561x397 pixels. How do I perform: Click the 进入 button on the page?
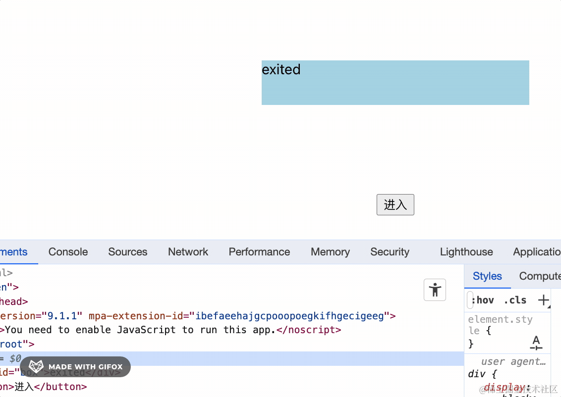pyautogui.click(x=395, y=205)
